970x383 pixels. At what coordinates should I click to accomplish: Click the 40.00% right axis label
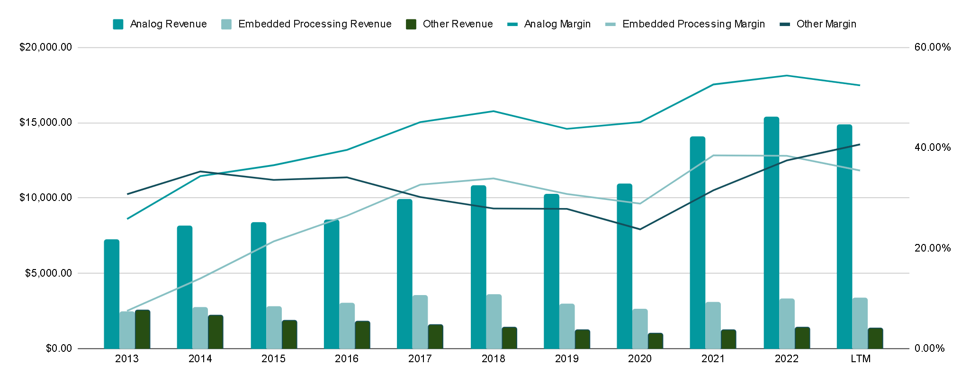pyautogui.click(x=933, y=148)
